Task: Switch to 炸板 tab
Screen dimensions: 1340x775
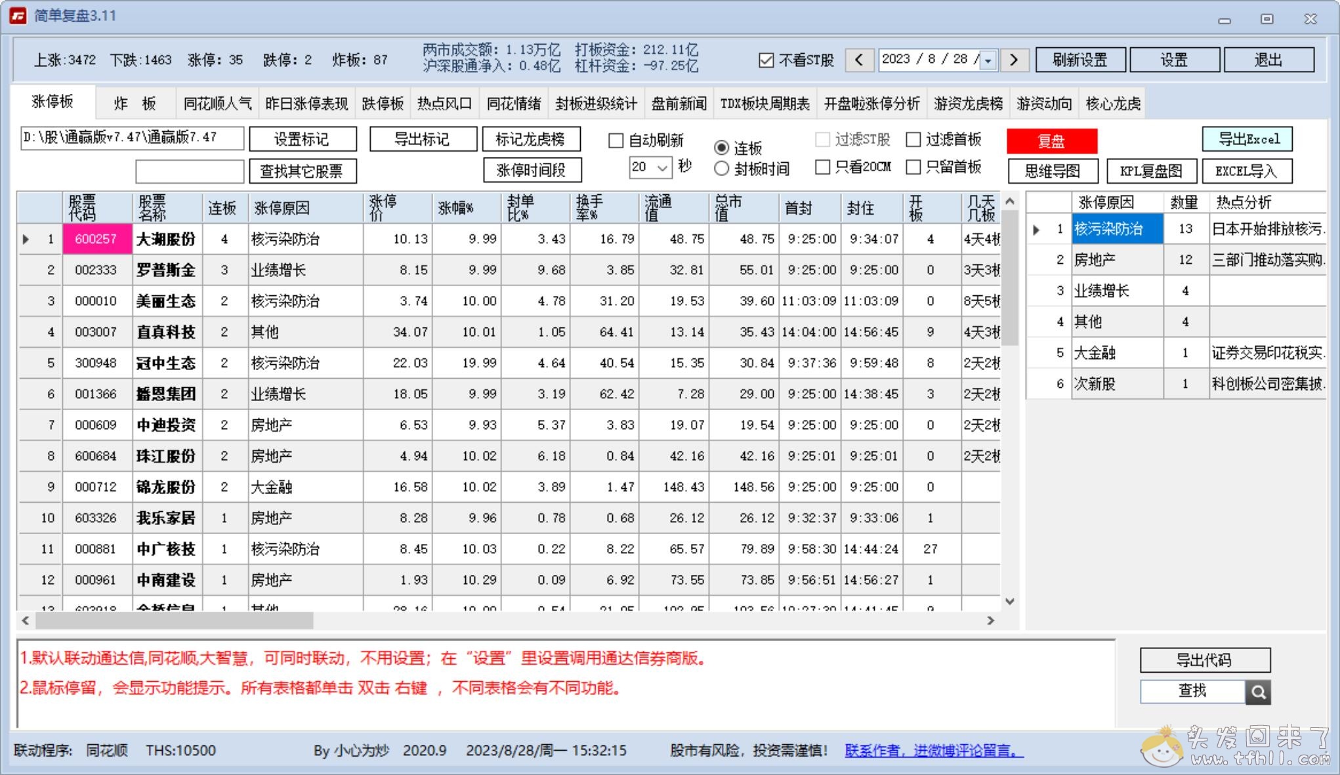Action: [x=135, y=104]
